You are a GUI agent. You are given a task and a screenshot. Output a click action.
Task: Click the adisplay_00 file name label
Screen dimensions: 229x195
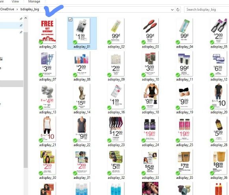48,47
